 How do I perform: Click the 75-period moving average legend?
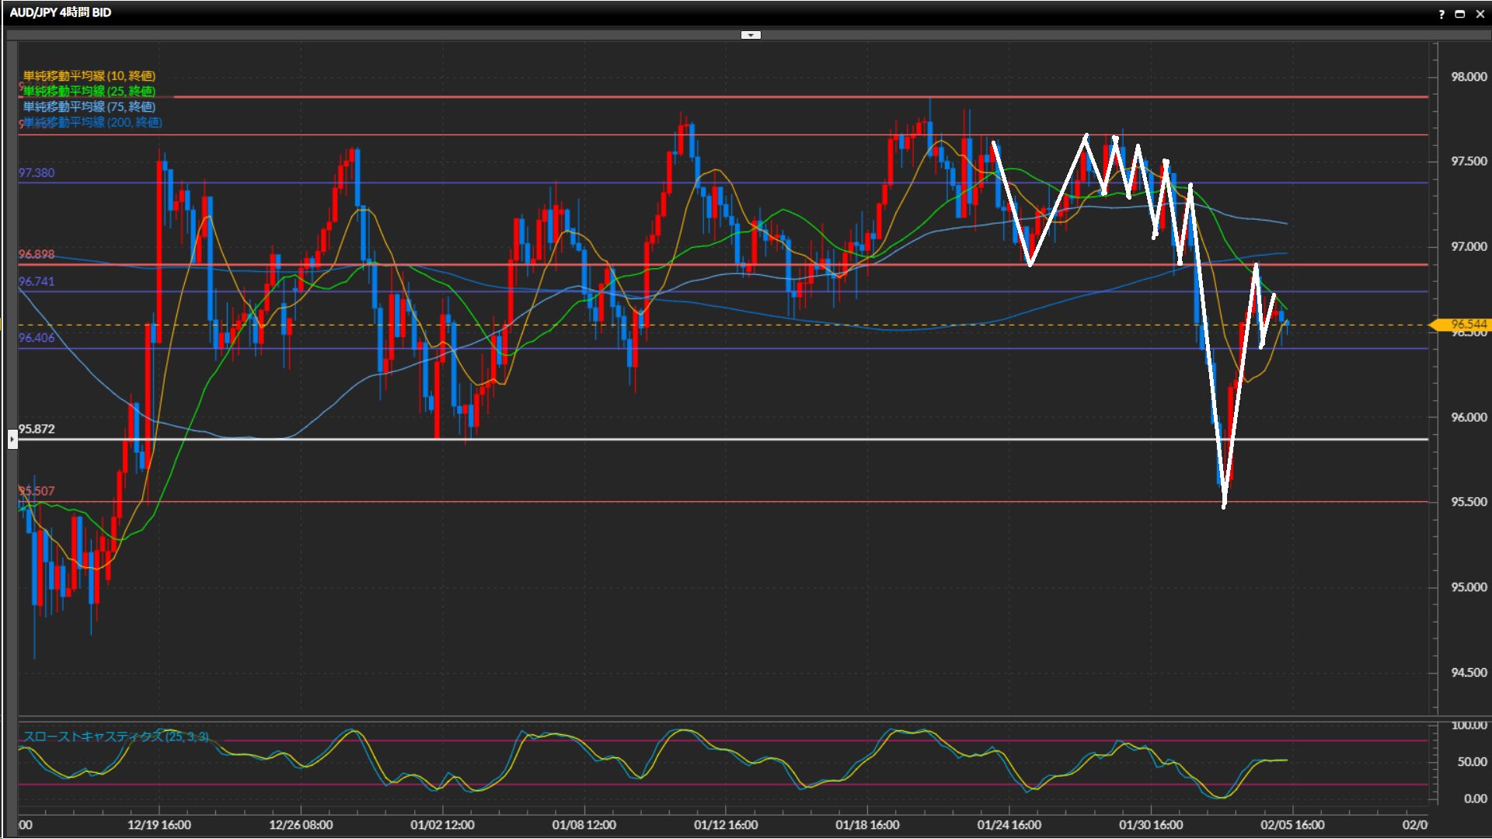(89, 107)
